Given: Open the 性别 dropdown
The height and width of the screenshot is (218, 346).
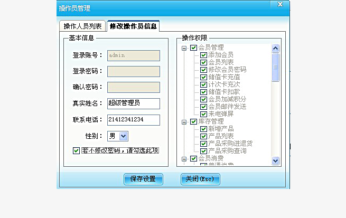Looking at the screenshot, I should pos(124,136).
